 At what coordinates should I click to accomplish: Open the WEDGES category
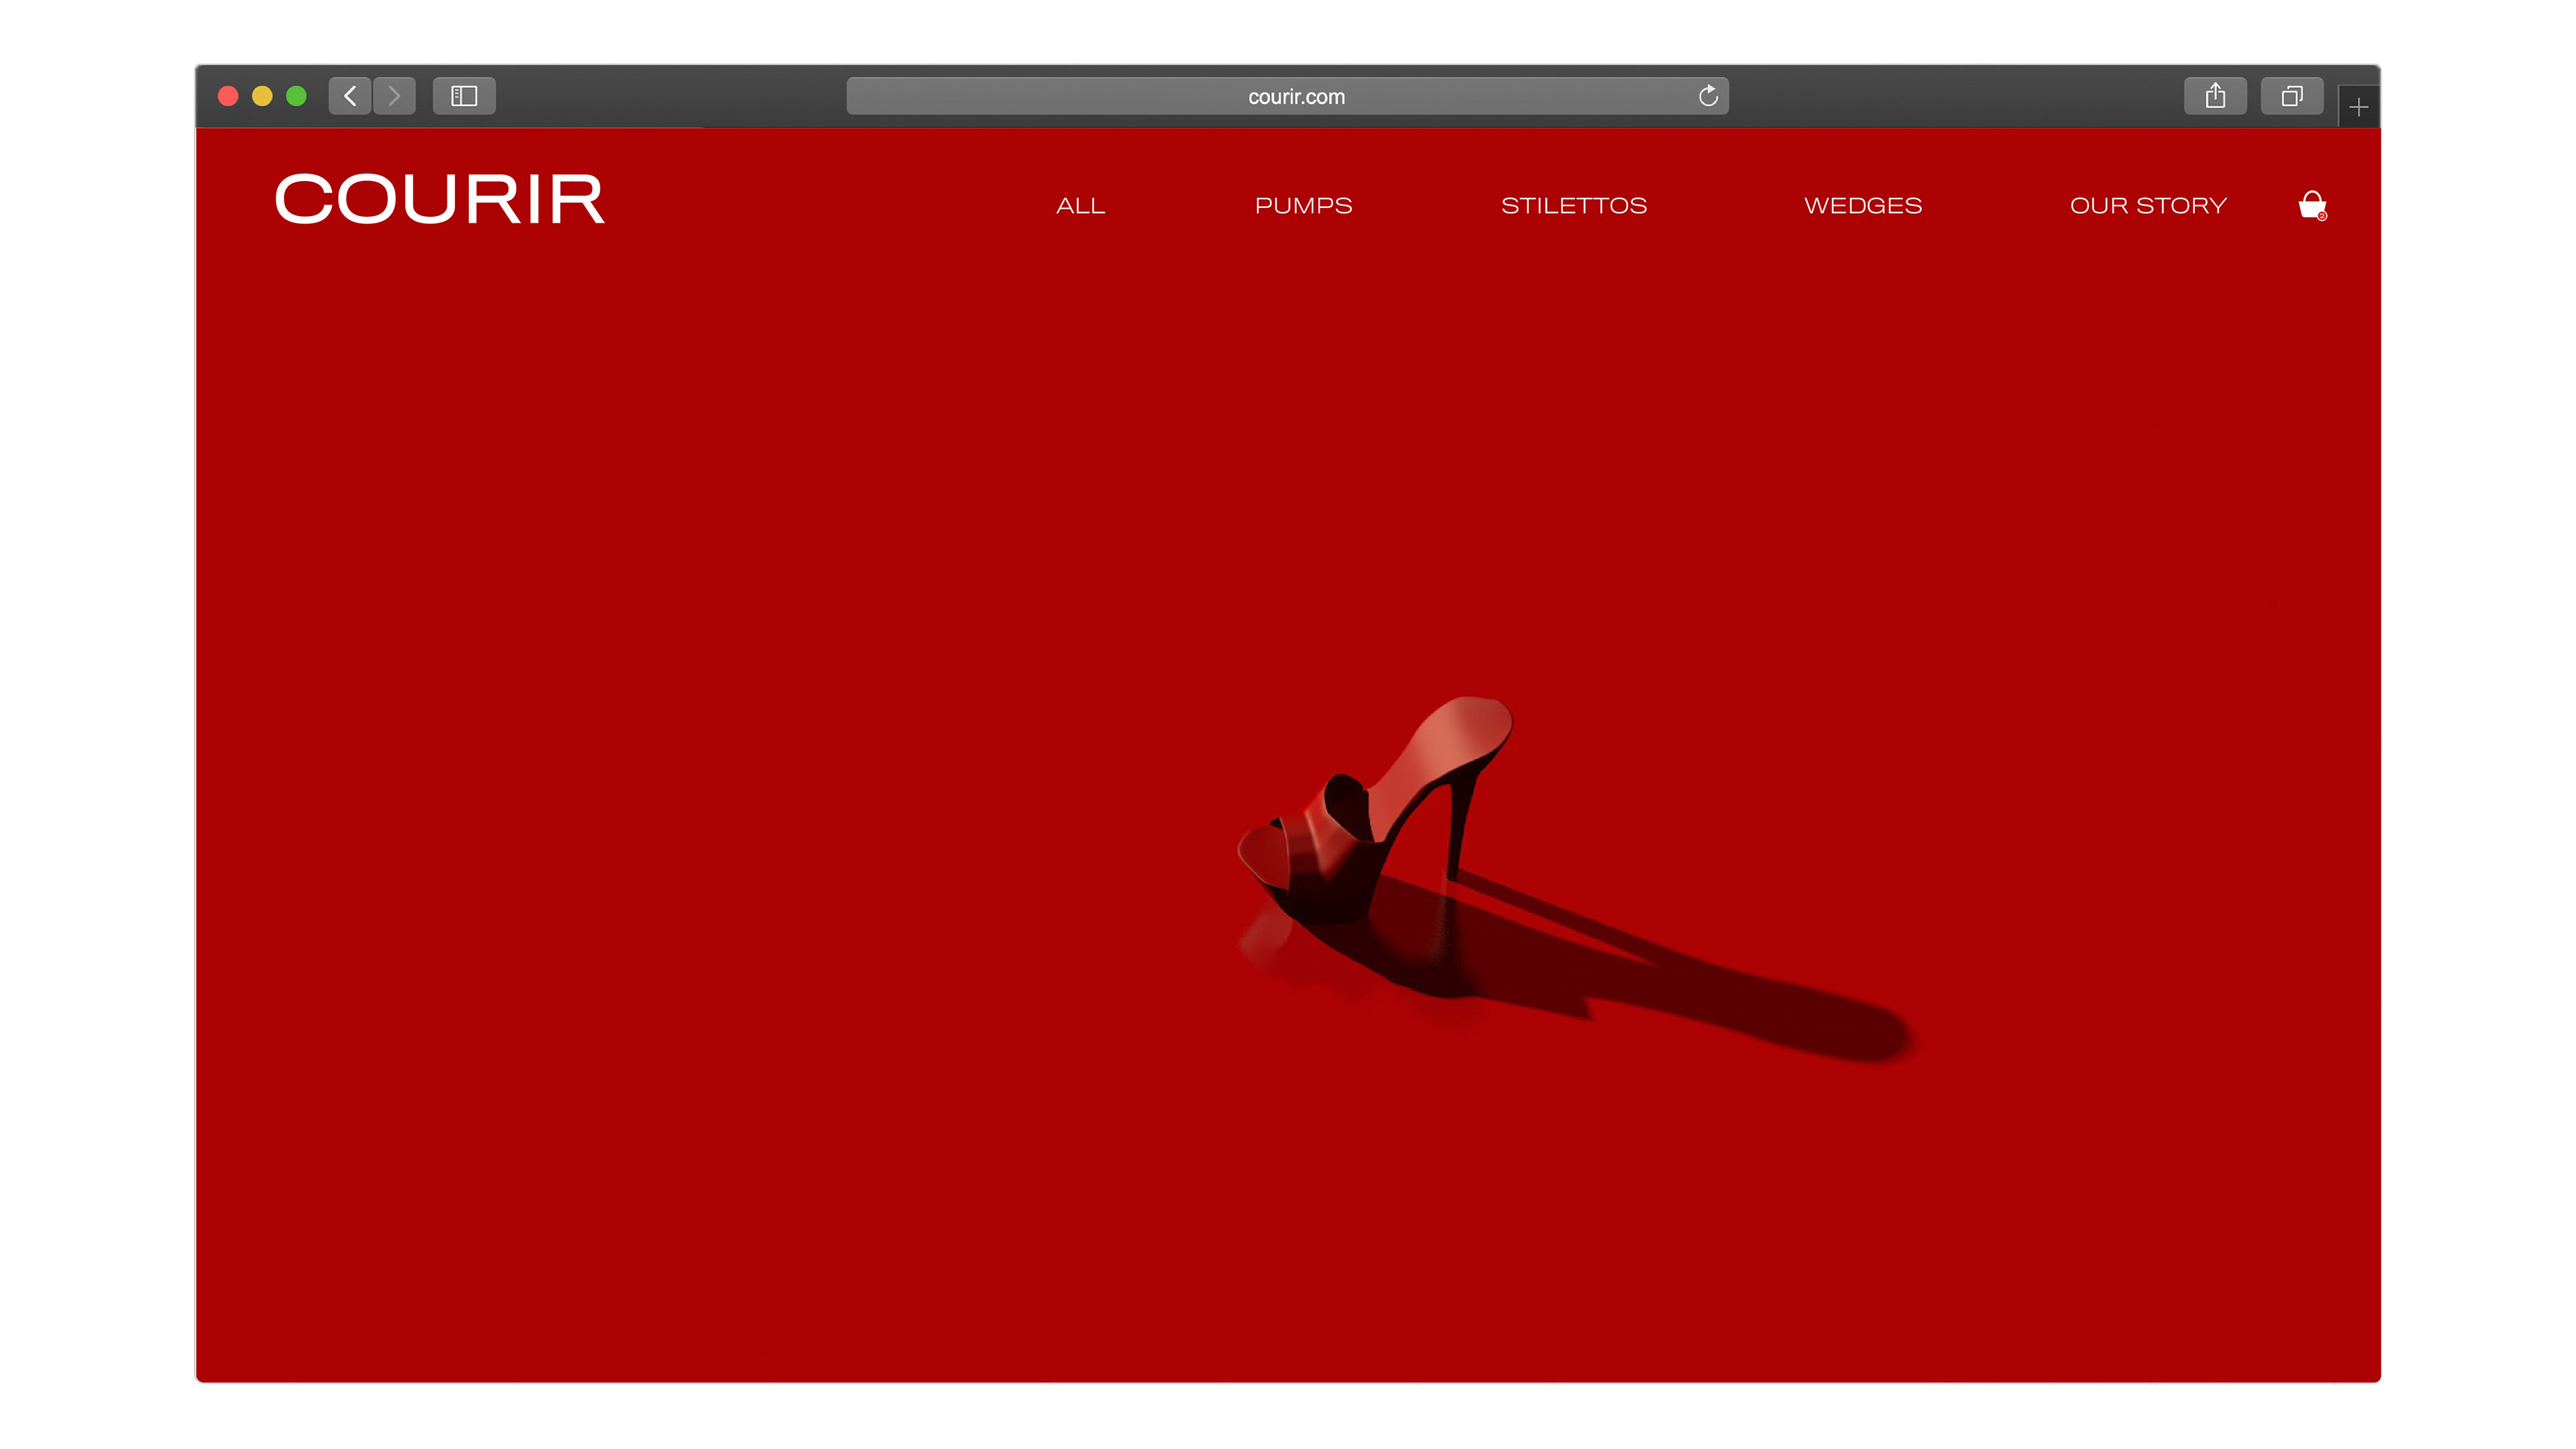point(1863,205)
